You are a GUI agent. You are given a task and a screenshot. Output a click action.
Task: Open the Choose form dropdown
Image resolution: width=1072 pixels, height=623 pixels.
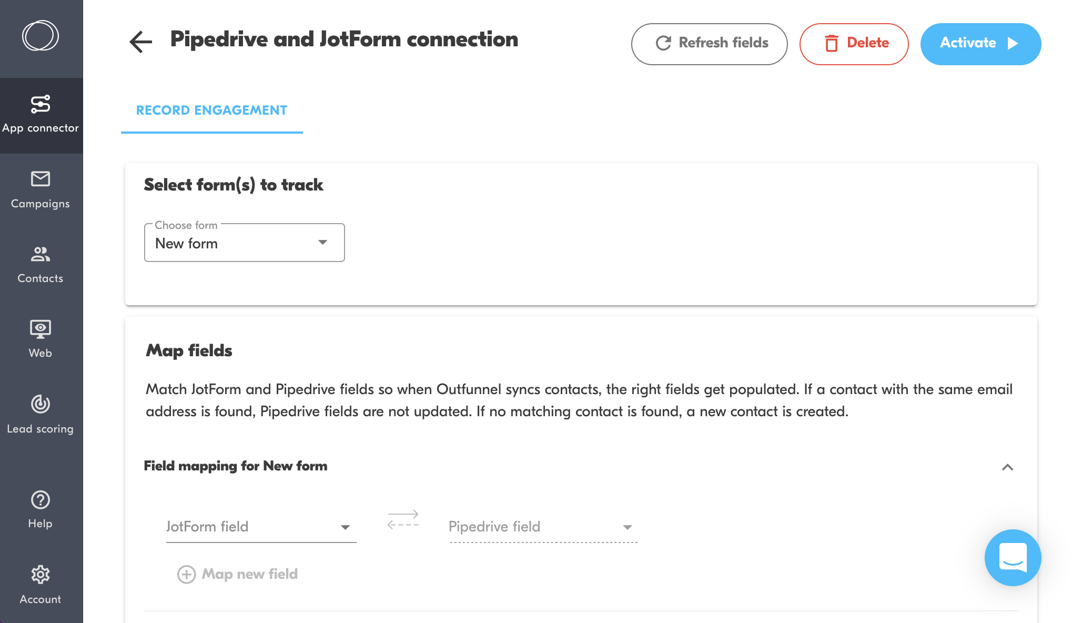point(244,243)
